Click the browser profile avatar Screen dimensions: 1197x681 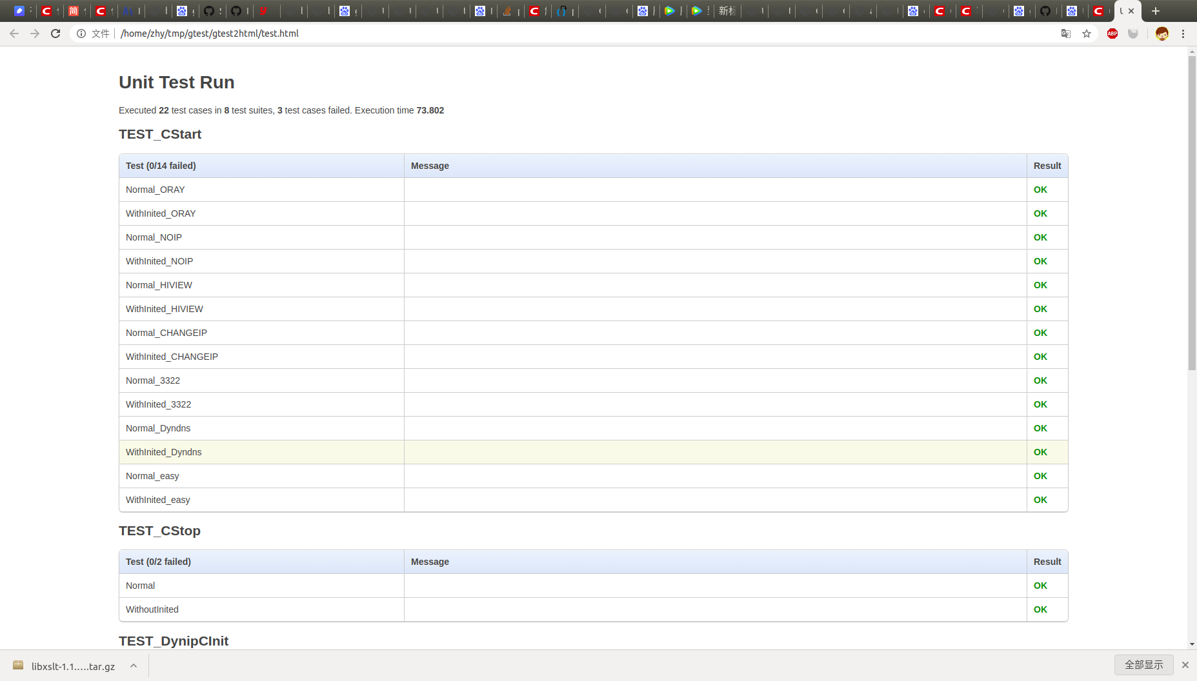click(1162, 34)
